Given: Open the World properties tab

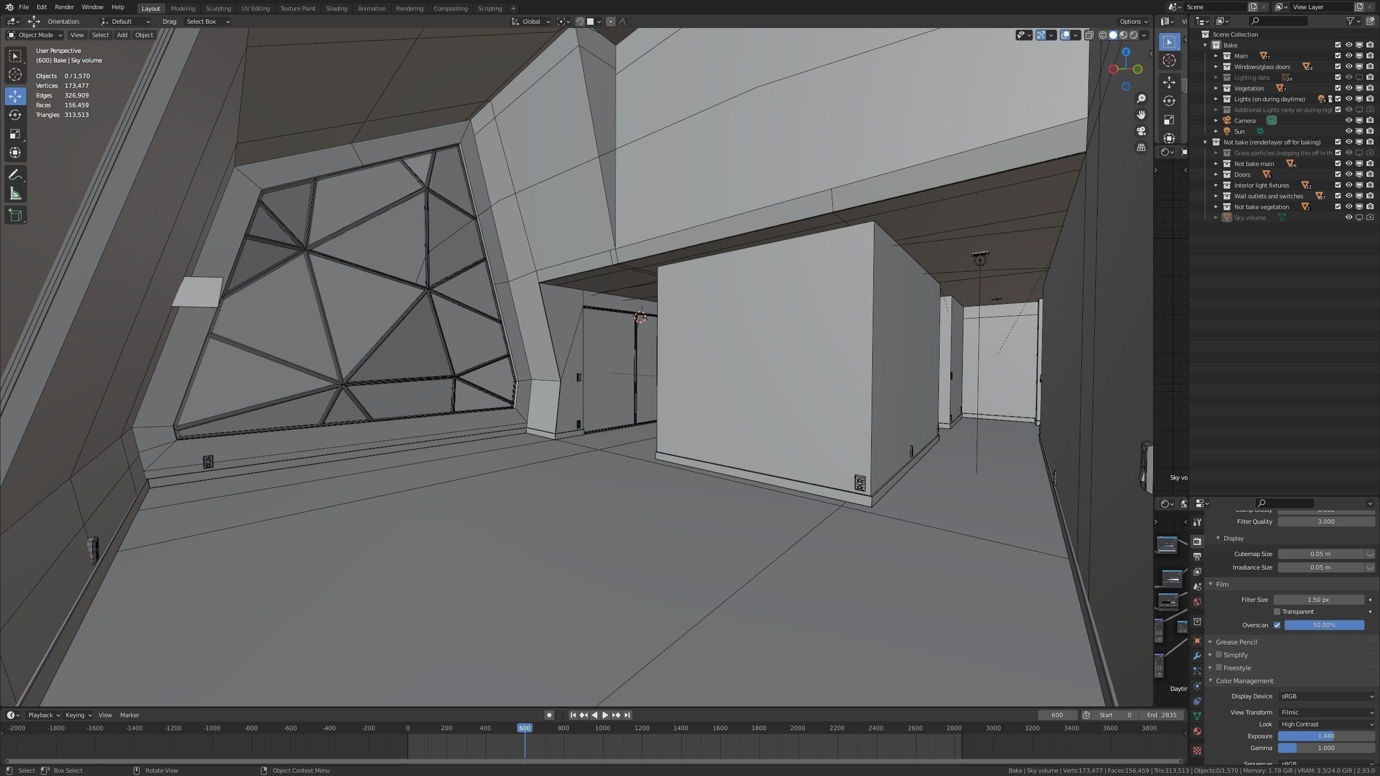Looking at the screenshot, I should click(1197, 602).
